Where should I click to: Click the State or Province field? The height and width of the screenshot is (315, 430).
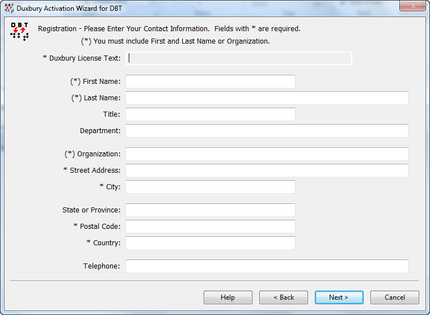210,210
